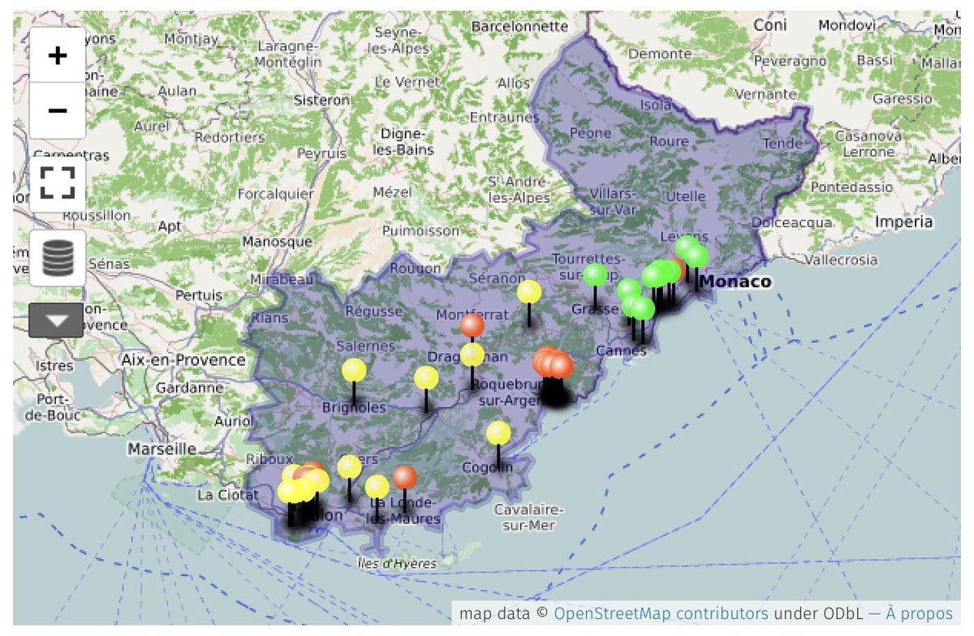974x636 pixels.
Task: Select the red marker at Montferrat
Action: (472, 326)
